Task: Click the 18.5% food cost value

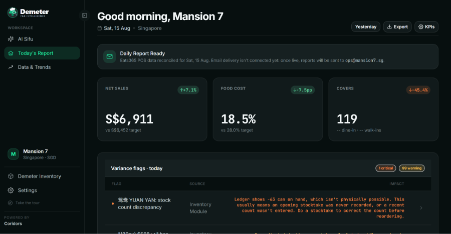Action: click(239, 119)
